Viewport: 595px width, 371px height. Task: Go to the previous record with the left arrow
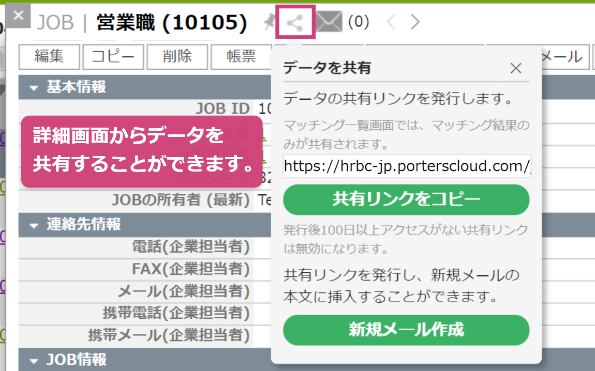point(391,22)
